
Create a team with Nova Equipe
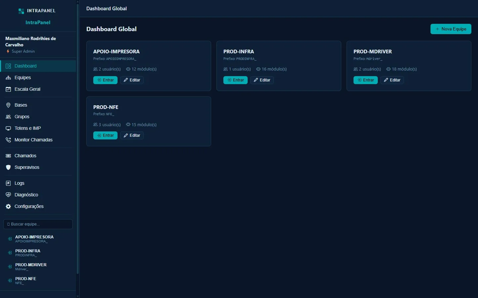[451, 29]
